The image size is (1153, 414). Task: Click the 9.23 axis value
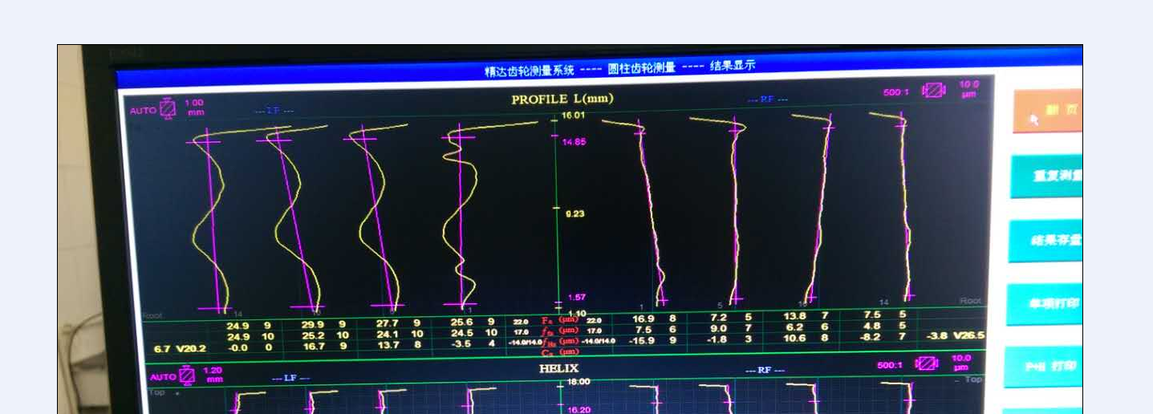(574, 213)
